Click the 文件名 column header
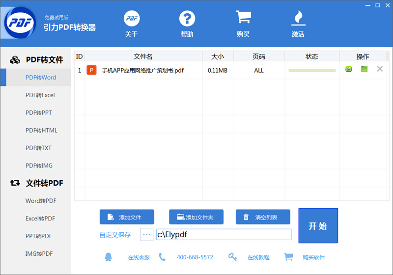393x275 pixels. (x=143, y=56)
